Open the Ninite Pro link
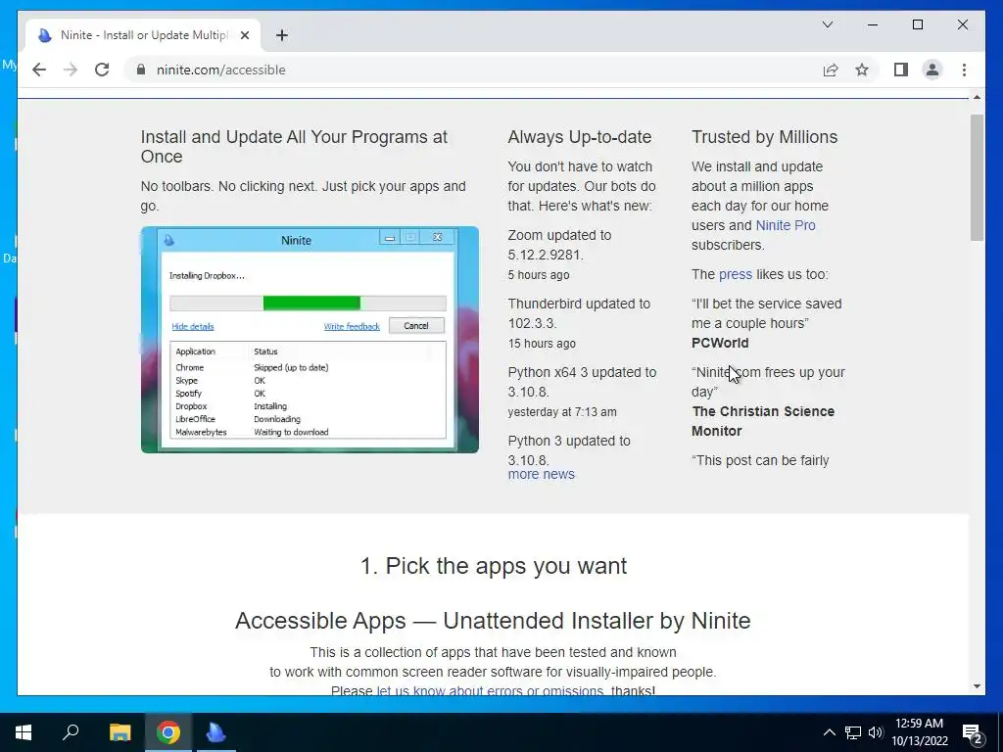This screenshot has width=1003, height=752. (786, 225)
